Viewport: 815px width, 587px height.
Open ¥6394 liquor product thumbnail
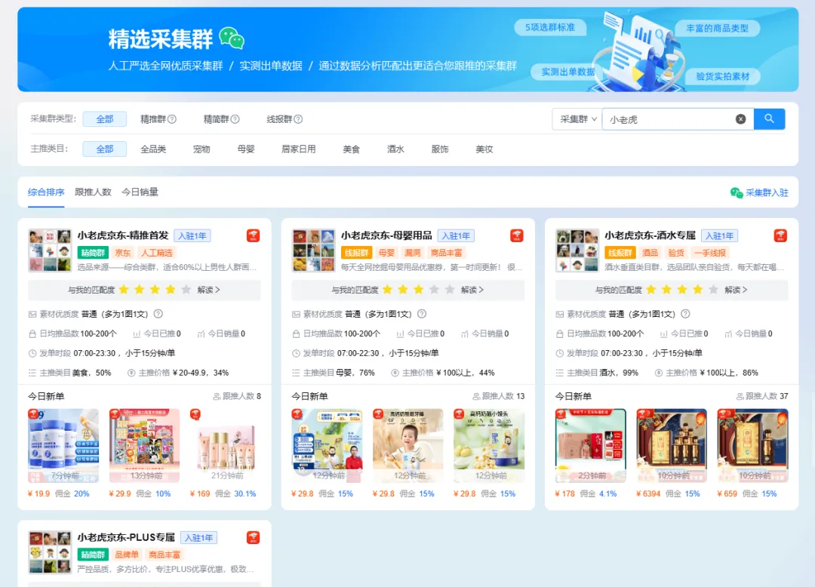[x=672, y=446]
